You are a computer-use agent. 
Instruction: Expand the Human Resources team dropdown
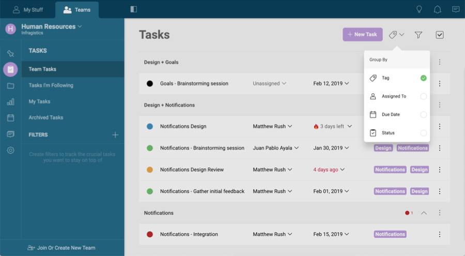(x=80, y=26)
